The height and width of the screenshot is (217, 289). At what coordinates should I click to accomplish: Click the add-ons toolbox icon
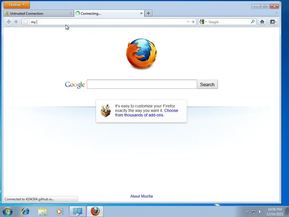pyautogui.click(x=106, y=111)
